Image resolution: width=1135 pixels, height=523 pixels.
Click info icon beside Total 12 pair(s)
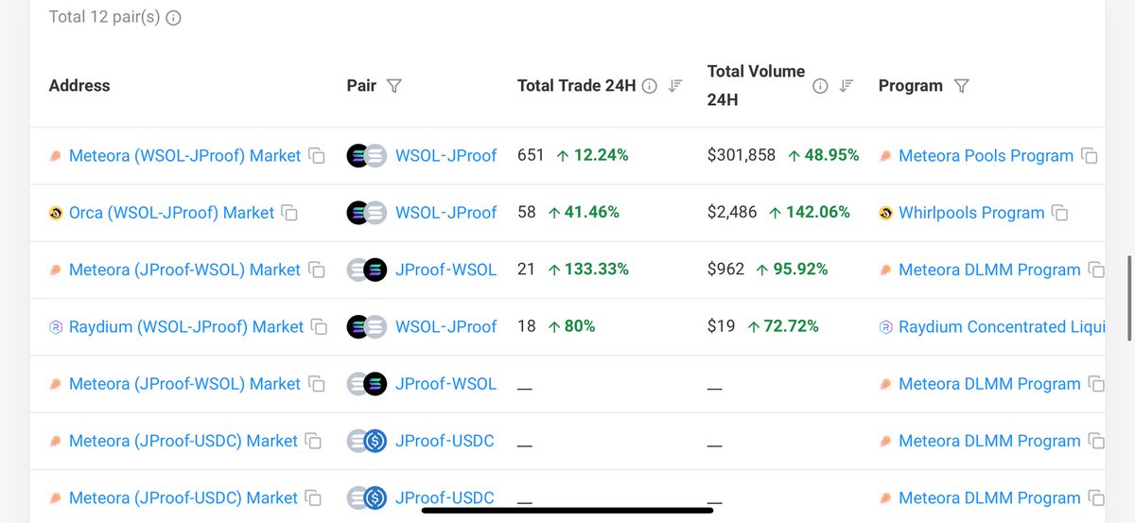pos(173,17)
